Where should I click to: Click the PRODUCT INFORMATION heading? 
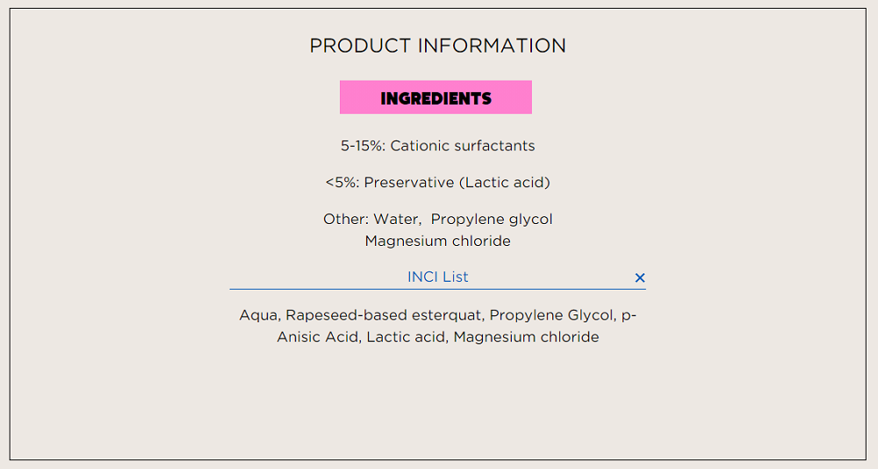438,46
